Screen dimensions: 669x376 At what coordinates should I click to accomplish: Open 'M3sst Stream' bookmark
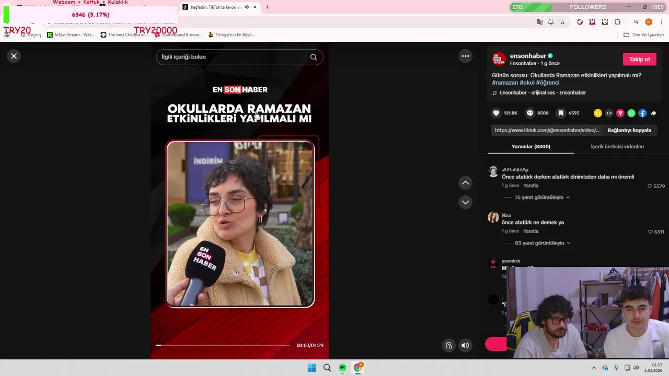(x=71, y=34)
